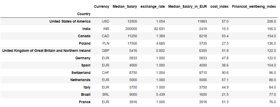Click the 82.691 exchange rate cell
Image resolution: width=280 pixels, height=107 pixels.
pos(159,29)
